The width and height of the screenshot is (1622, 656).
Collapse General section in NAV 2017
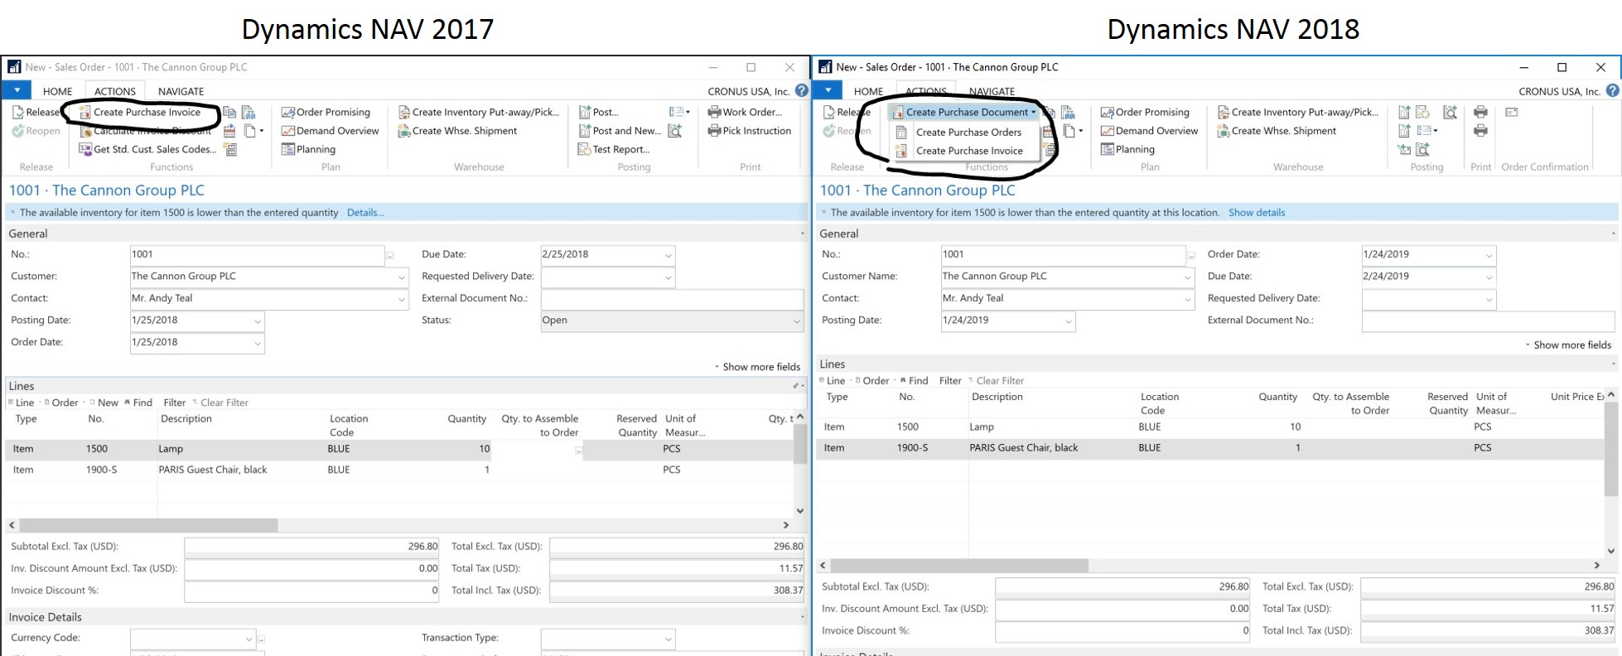click(x=802, y=234)
